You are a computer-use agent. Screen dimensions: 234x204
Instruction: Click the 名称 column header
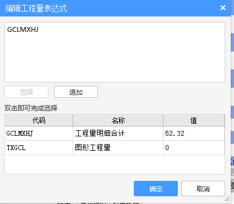pos(118,120)
